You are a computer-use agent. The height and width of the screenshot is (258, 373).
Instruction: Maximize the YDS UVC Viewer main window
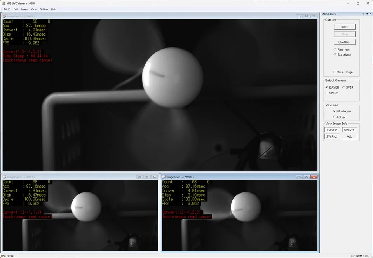[x=358, y=3]
